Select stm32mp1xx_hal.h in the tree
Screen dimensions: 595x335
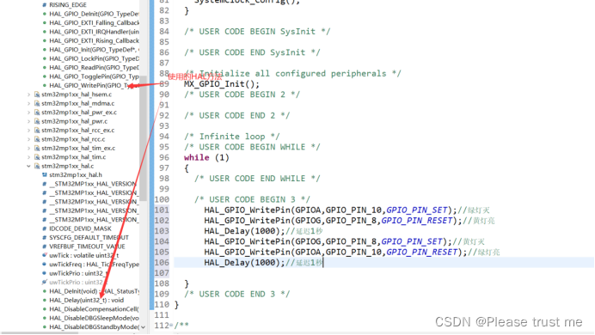click(x=76, y=174)
